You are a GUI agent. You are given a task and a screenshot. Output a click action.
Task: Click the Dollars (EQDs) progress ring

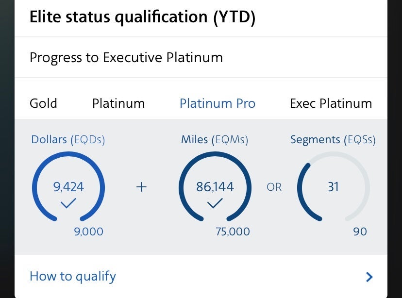click(x=68, y=187)
